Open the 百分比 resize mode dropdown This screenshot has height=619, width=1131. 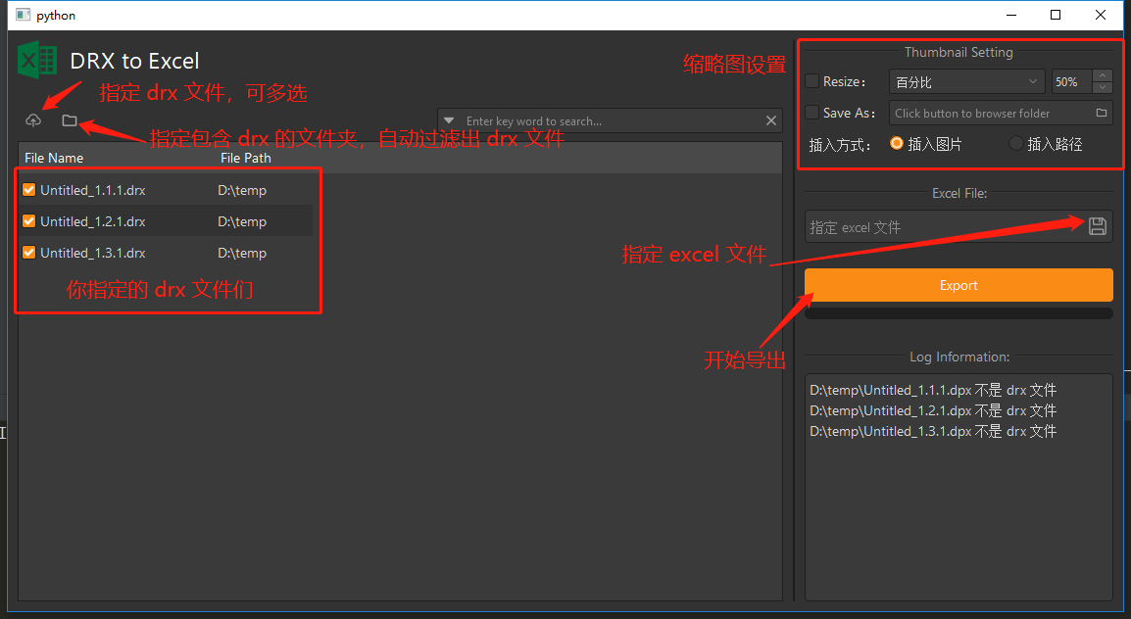(x=966, y=82)
